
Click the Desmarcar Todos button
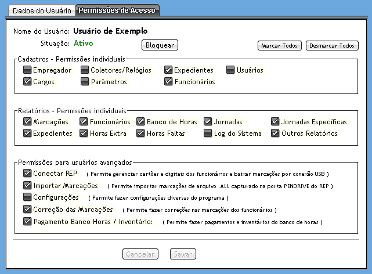coord(332,45)
